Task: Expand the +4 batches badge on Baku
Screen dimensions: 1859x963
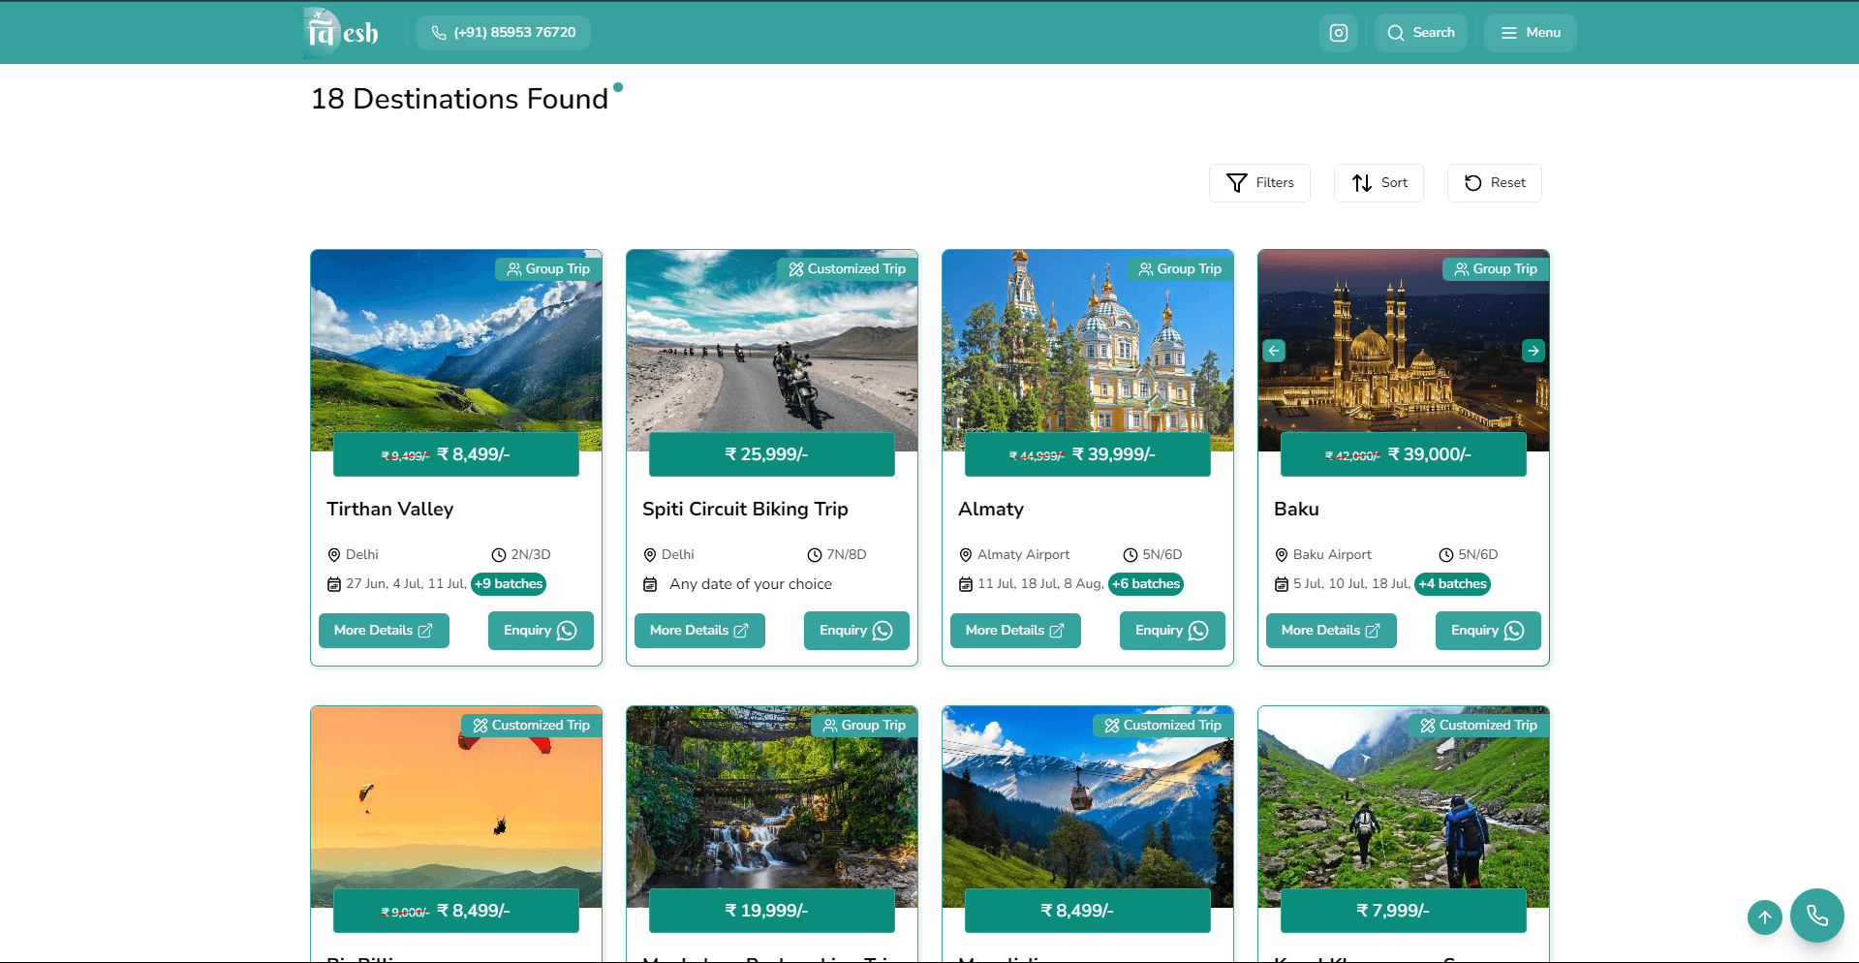Action: (1452, 584)
